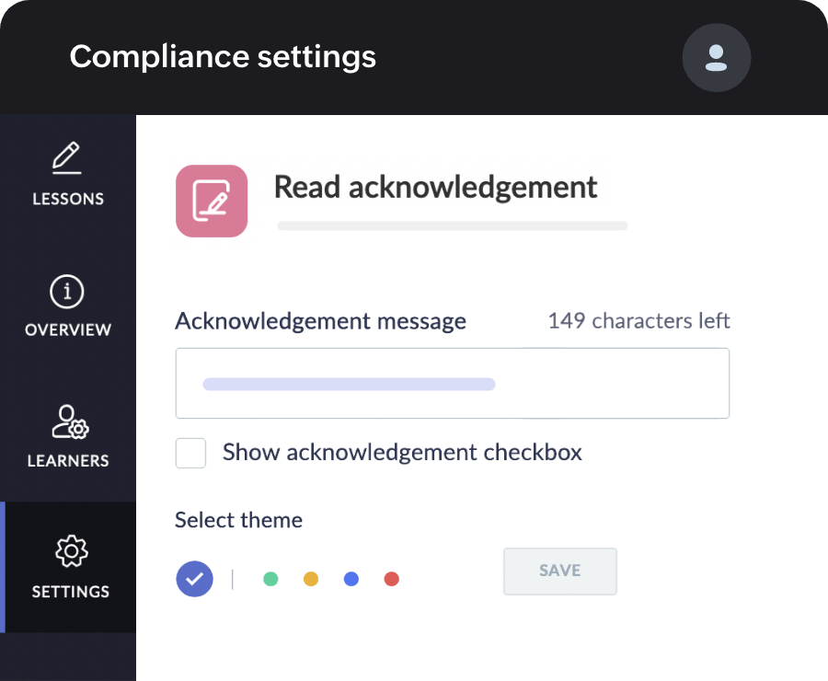Select the checked purple theme
The height and width of the screenshot is (681, 828).
[194, 579]
